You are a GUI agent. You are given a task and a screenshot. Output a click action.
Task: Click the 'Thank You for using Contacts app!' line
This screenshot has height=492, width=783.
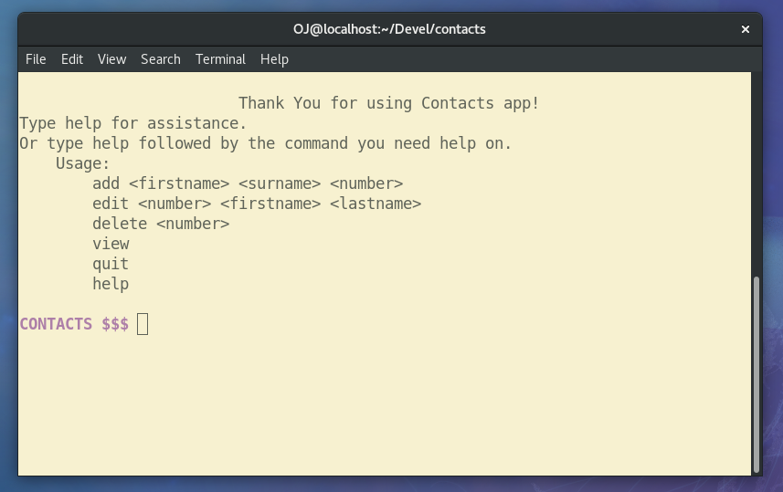click(389, 103)
